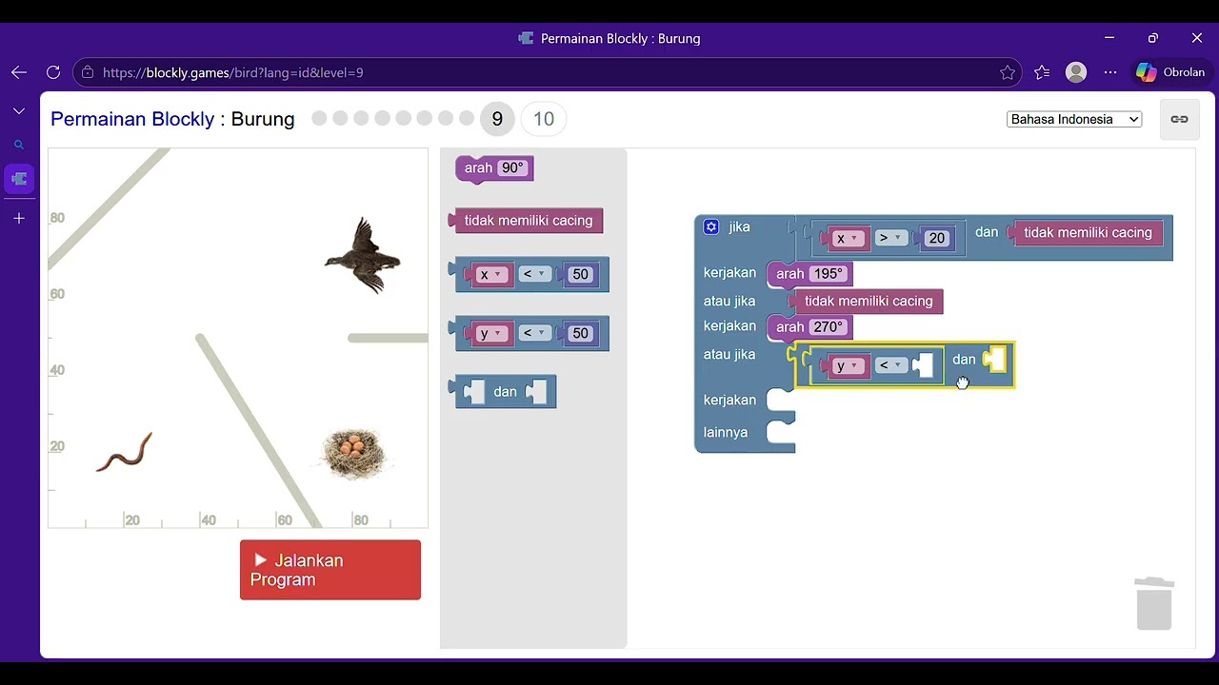The image size is (1219, 685).
Task: Reload the page with refresh icon
Action: [x=53, y=72]
